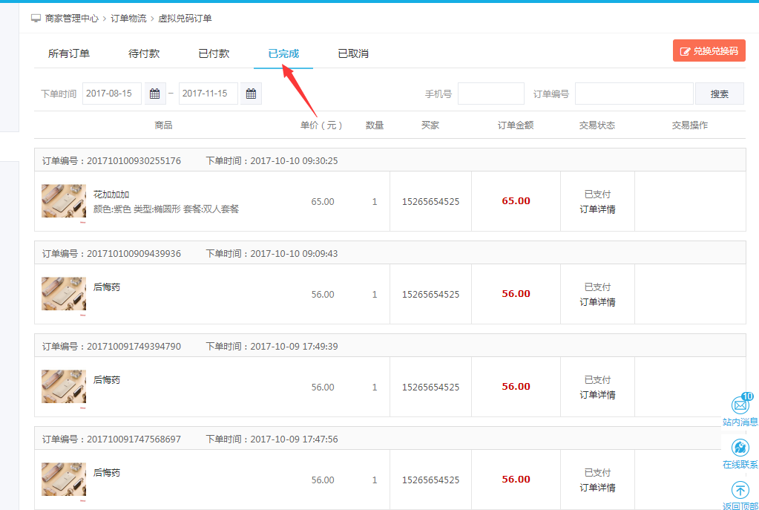Switch to the 待付款 tab
Viewport: 759px width, 510px height.
tap(144, 53)
